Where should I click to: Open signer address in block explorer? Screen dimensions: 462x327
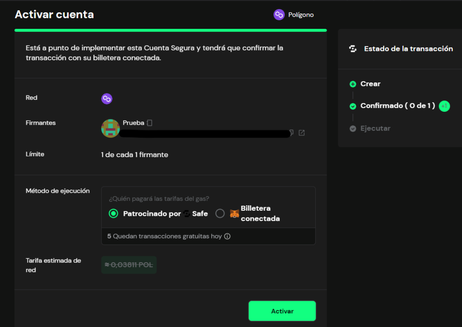point(301,133)
